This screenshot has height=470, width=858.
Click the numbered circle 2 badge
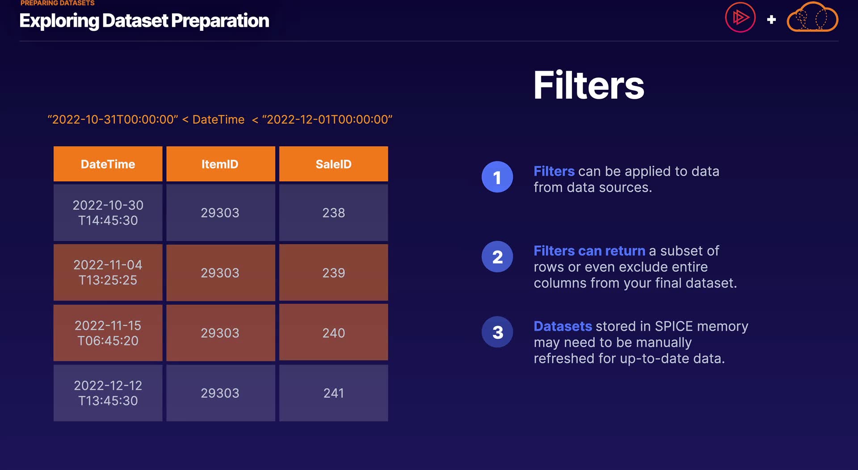(497, 257)
